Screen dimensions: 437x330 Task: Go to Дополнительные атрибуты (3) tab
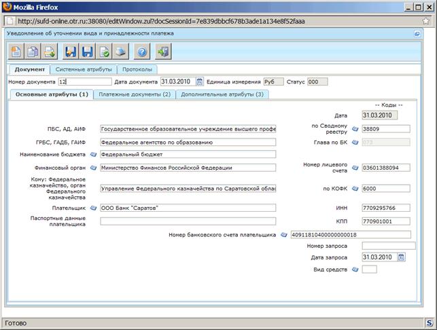[x=222, y=94]
